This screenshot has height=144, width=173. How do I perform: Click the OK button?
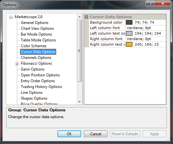[69, 134]
